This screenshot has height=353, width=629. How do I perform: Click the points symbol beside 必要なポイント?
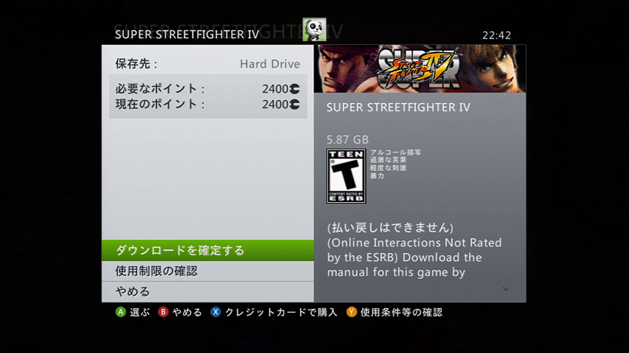pyautogui.click(x=294, y=88)
